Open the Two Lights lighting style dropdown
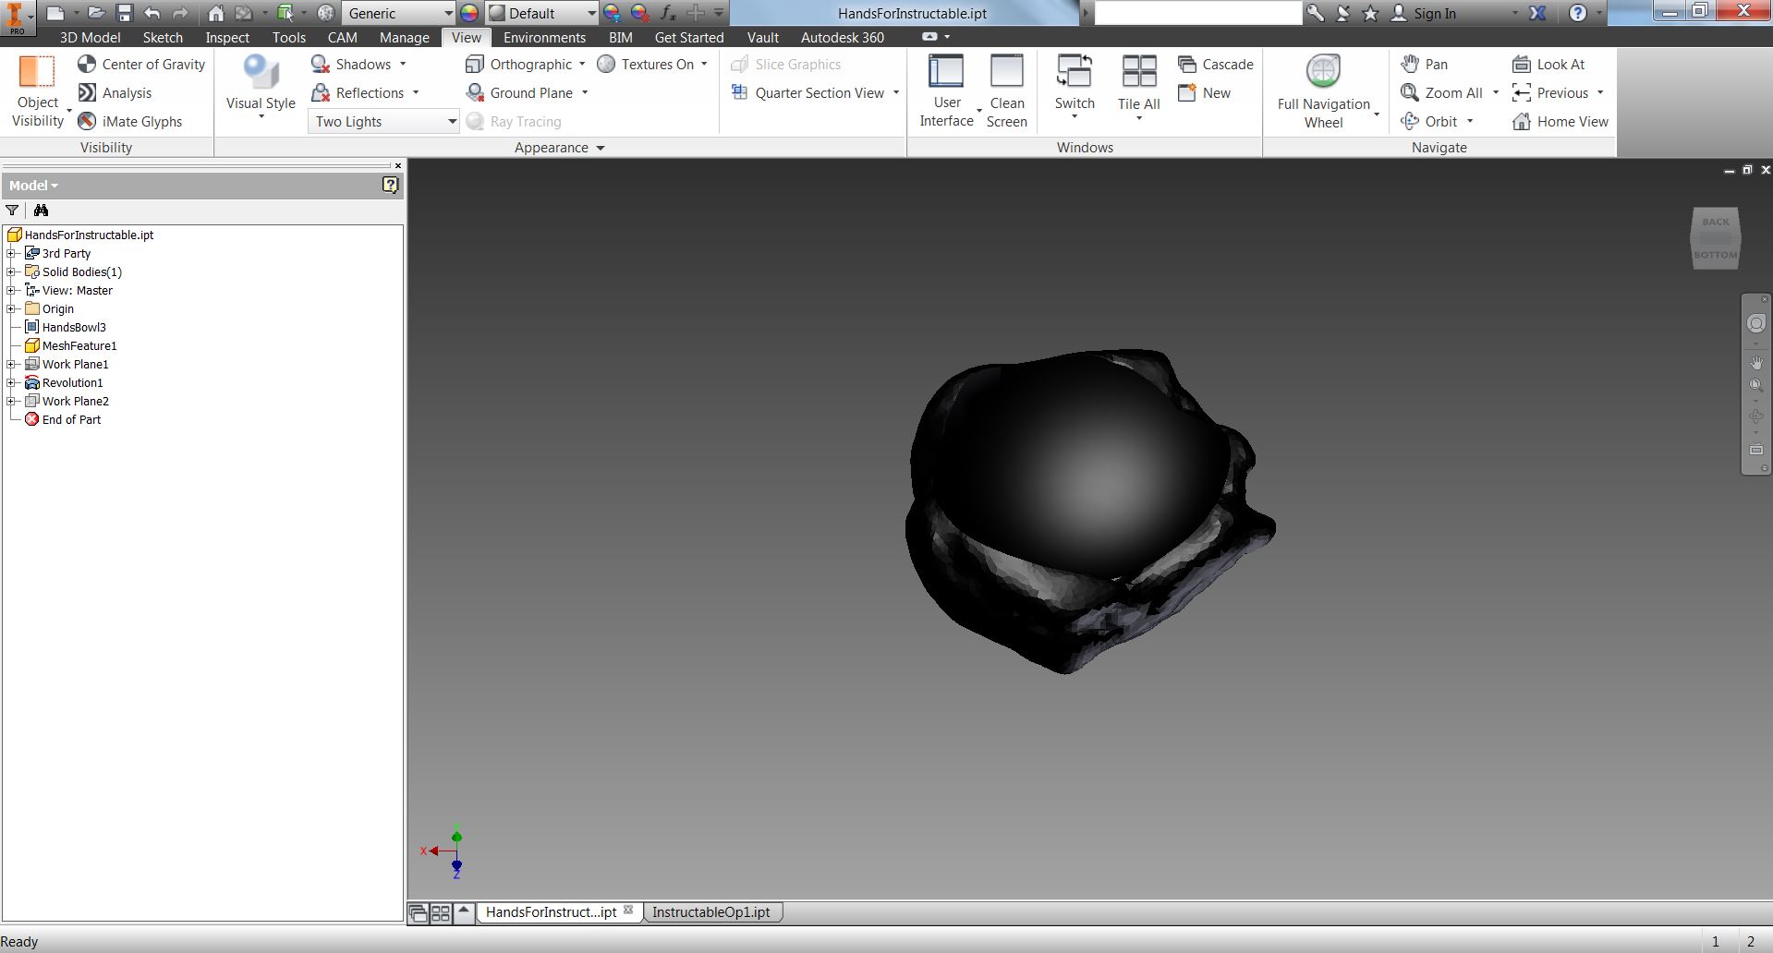 [x=383, y=121]
